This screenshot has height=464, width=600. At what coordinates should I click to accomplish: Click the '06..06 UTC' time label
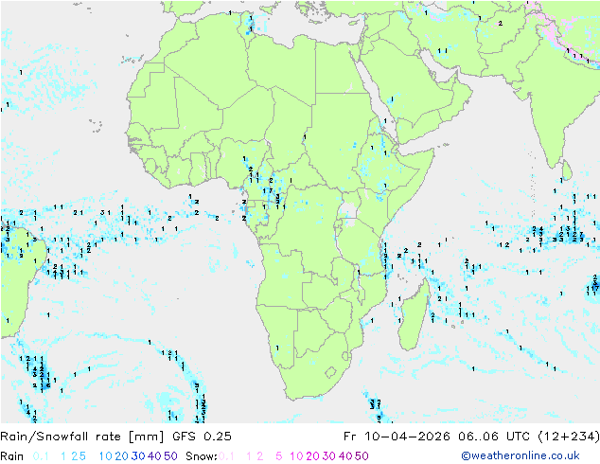(x=493, y=437)
